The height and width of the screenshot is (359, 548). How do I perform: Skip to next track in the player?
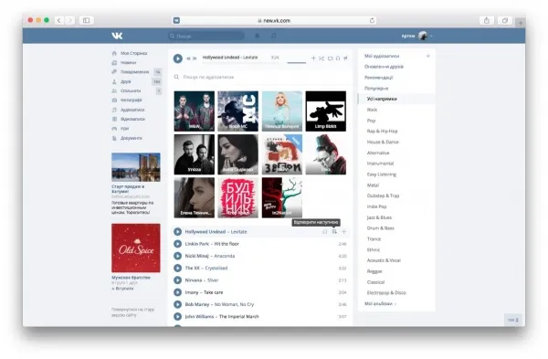click(x=195, y=58)
